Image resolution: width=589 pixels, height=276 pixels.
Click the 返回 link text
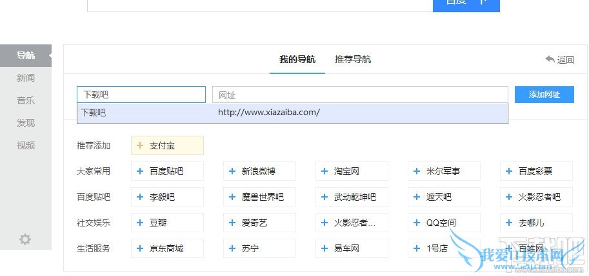[565, 60]
